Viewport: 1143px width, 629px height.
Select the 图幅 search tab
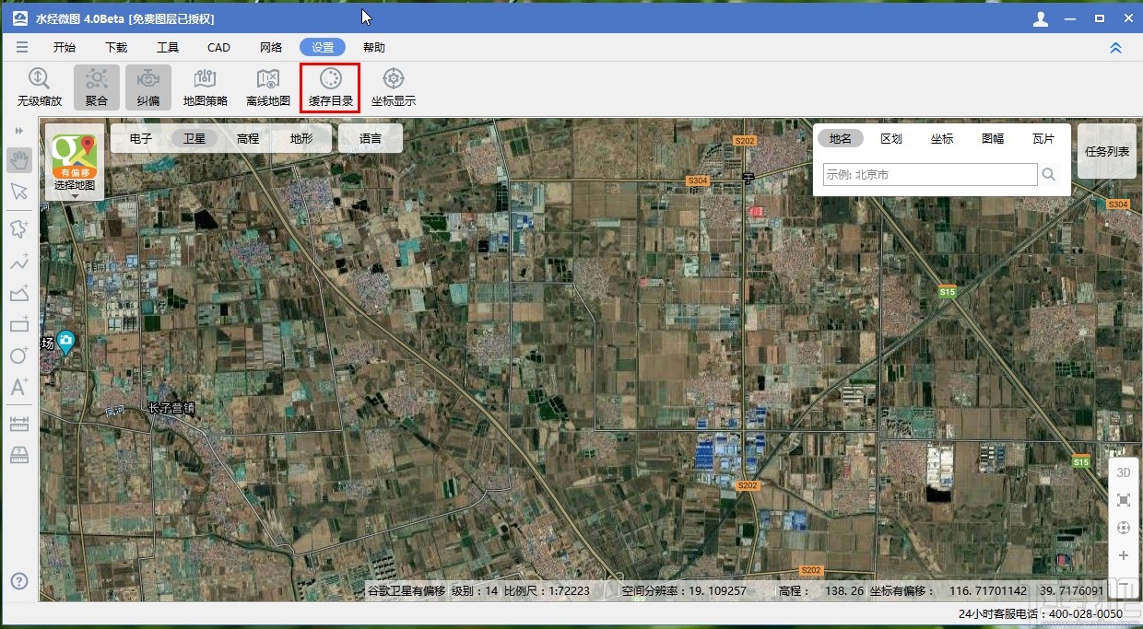pos(993,139)
